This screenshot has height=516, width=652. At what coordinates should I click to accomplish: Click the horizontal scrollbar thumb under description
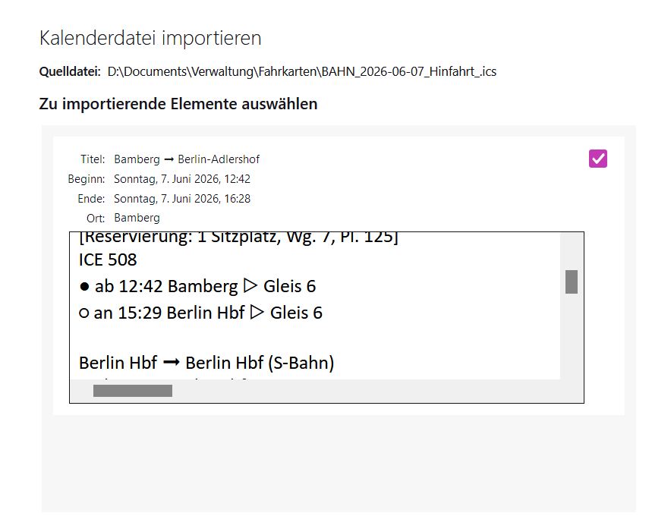click(x=133, y=391)
